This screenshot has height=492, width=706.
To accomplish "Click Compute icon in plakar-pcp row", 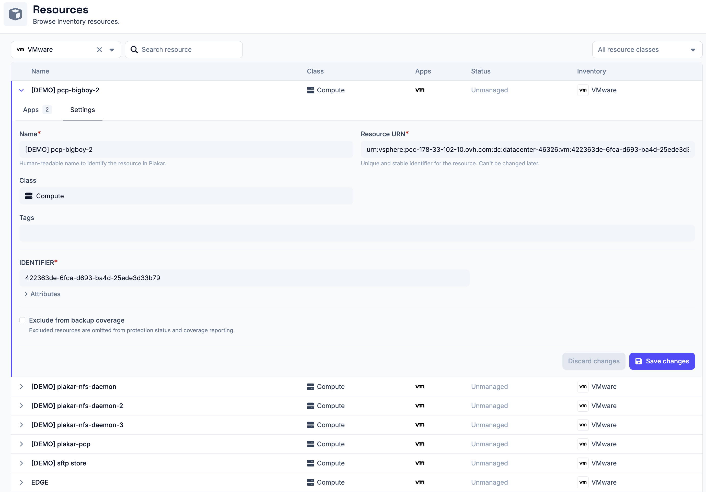I will (310, 444).
